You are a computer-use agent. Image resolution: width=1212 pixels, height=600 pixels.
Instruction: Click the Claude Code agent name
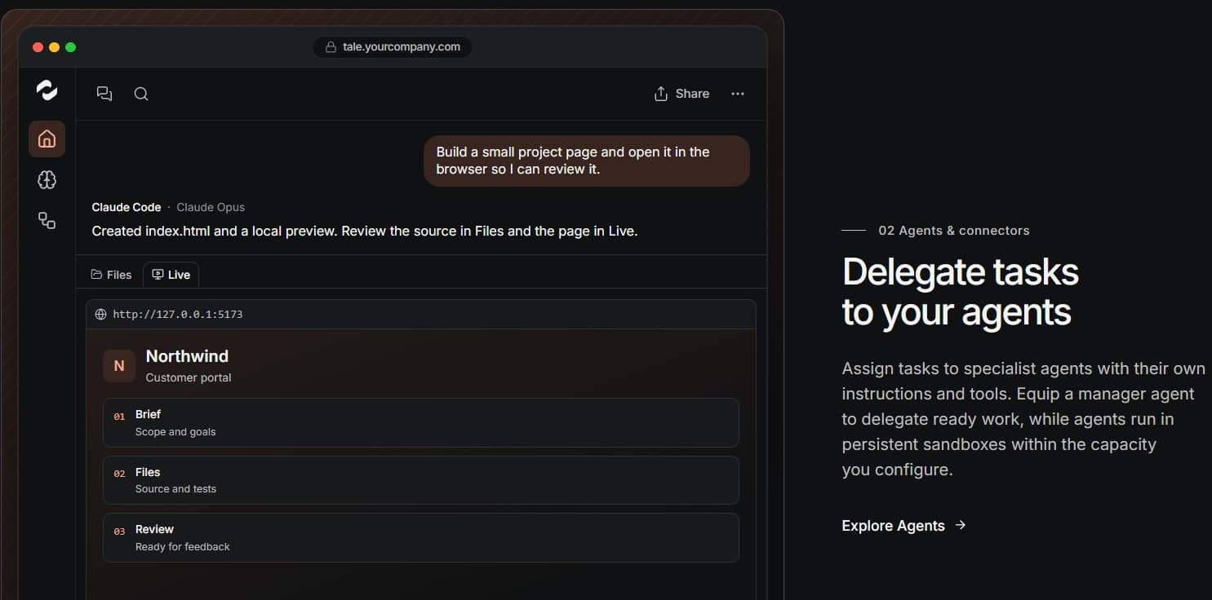point(127,207)
